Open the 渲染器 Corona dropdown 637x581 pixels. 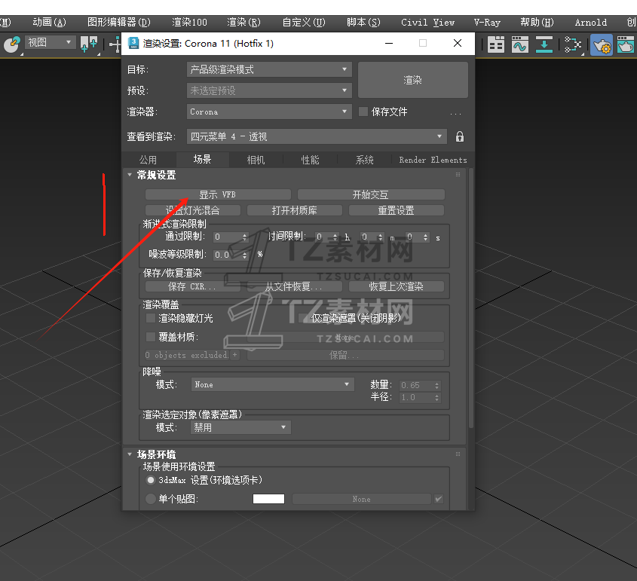coord(269,112)
